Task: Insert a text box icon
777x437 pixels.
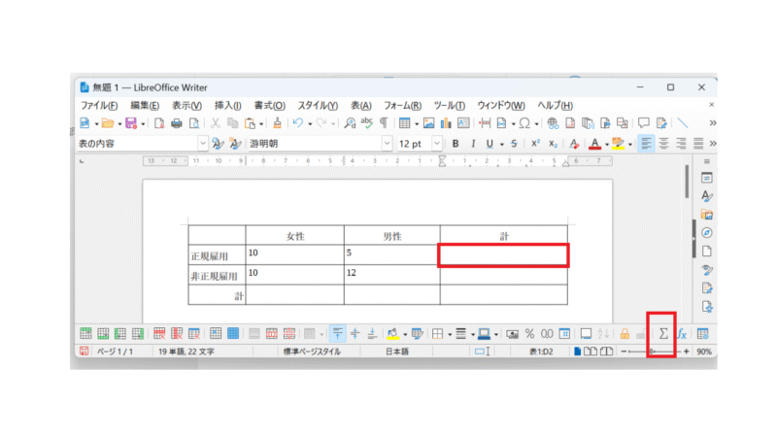Action: pos(463,123)
